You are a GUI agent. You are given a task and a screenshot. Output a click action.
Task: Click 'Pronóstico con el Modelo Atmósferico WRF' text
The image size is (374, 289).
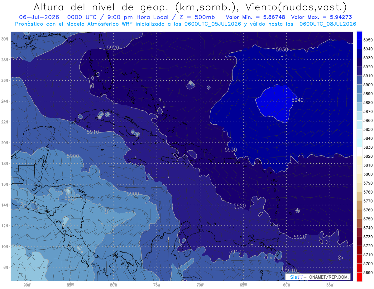[x=74, y=24]
